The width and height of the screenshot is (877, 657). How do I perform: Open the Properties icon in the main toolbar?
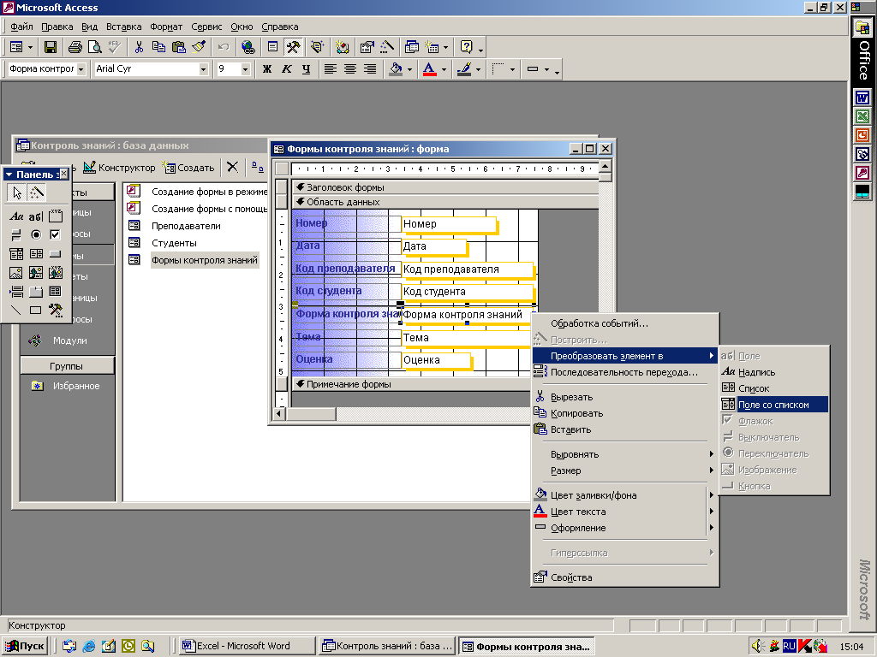click(367, 48)
